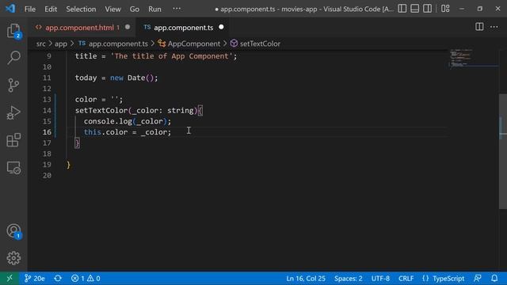This screenshot has height=285, width=507.
Task: Open the Run and Debug view
Action: tap(13, 112)
